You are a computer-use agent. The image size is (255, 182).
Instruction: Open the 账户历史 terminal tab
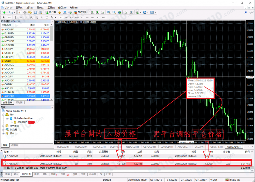click(26, 174)
